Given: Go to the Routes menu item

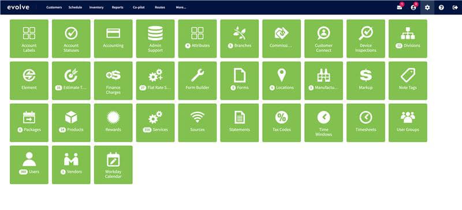Looking at the screenshot, I should [160, 7].
